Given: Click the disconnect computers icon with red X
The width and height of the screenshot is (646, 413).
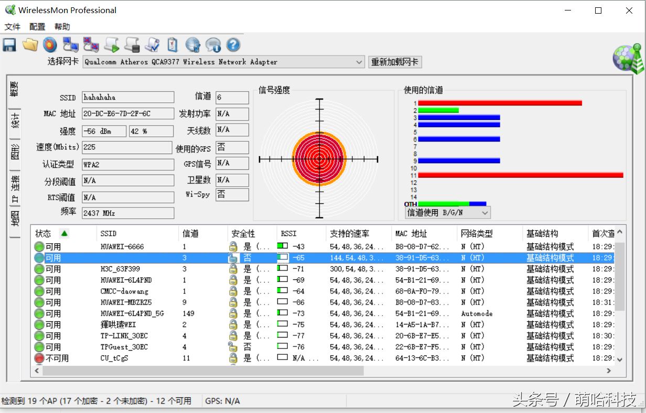Looking at the screenshot, I should coord(91,45).
